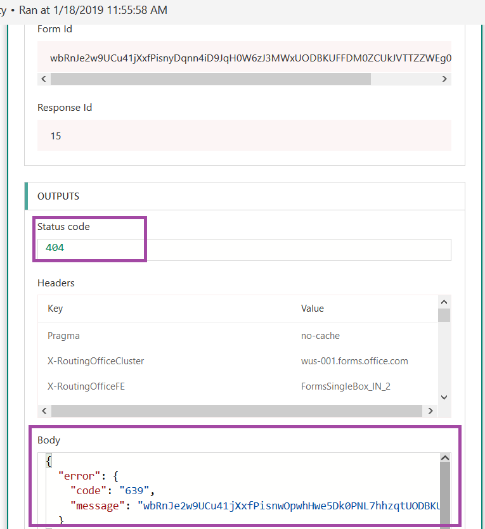Select the Pragma header row

tap(238, 336)
